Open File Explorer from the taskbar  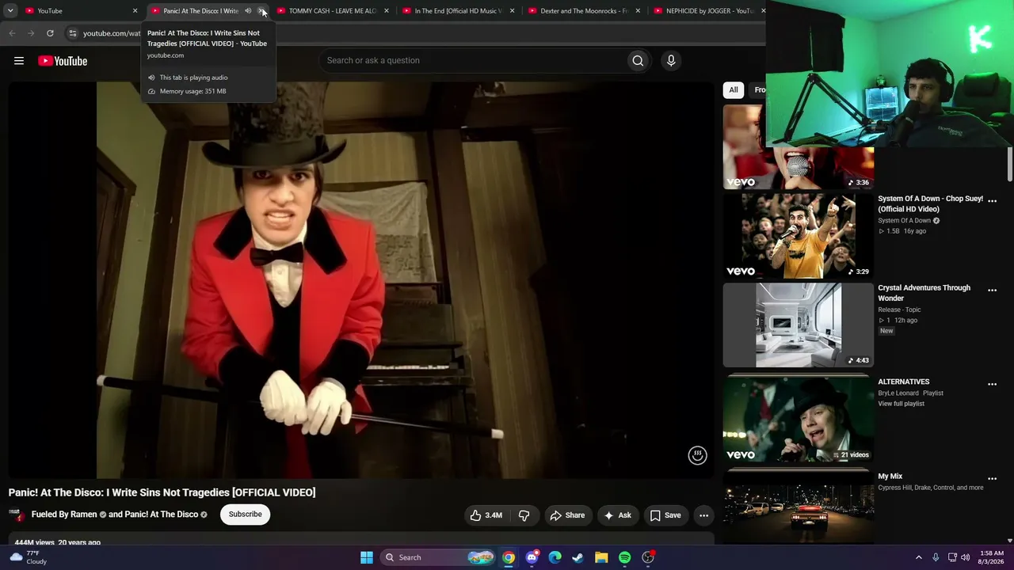click(601, 557)
